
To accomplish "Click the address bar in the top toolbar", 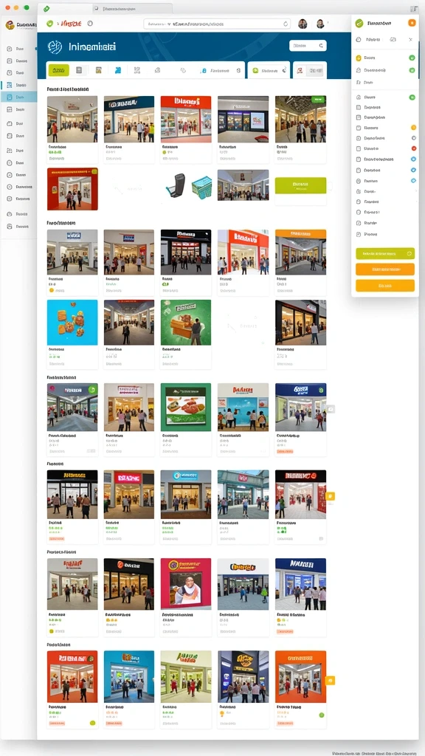I will coord(218,24).
